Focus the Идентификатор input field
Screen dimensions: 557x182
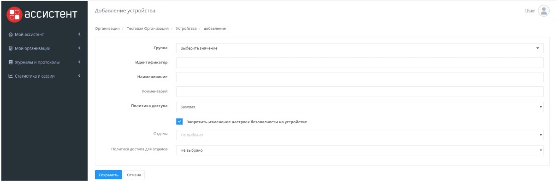pos(360,63)
